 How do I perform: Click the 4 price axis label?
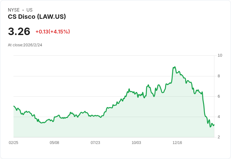pos(219,117)
